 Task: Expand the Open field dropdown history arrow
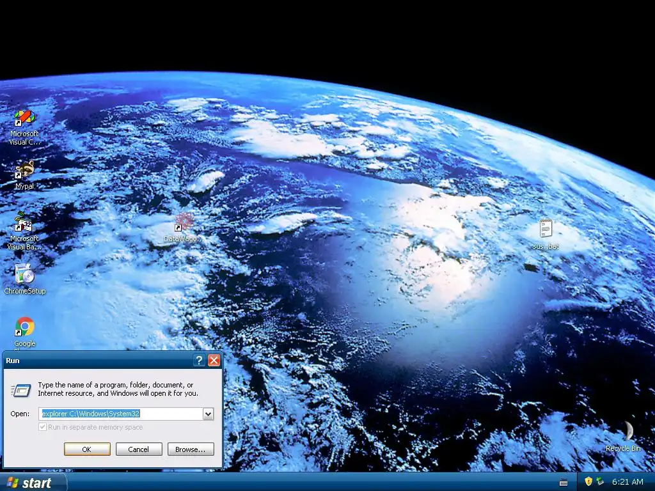(x=208, y=414)
